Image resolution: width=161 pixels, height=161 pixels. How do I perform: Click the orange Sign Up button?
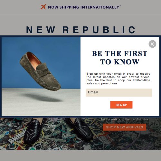coord(121,105)
